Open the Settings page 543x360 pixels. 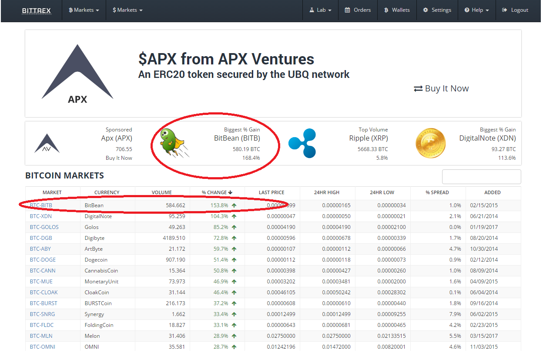437,10
